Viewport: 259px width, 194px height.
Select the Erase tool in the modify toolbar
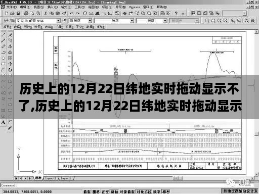[10, 35]
